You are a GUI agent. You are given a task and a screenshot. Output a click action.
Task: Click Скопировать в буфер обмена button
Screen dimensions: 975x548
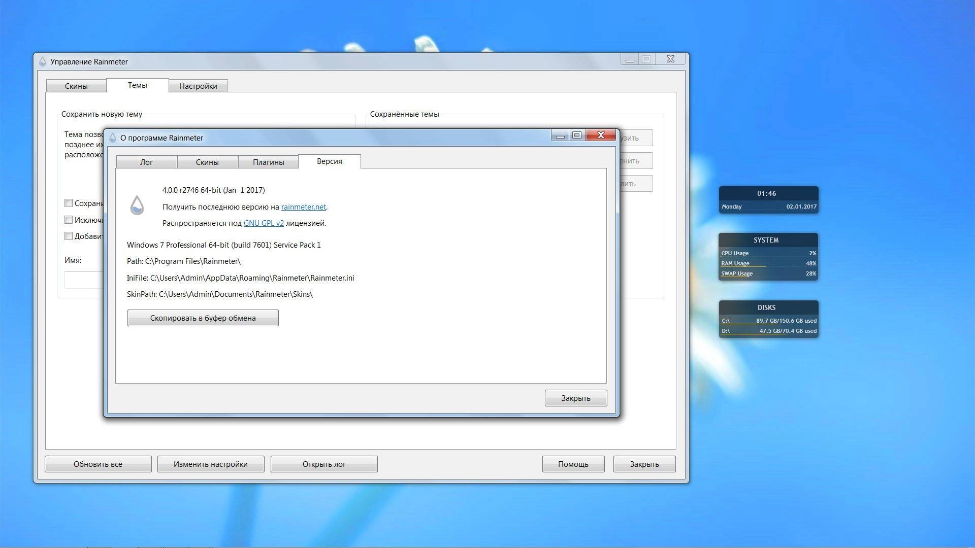(x=203, y=318)
